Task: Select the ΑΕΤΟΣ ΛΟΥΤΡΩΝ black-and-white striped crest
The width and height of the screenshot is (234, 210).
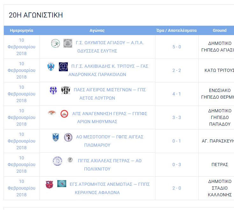Action: (x=66, y=90)
